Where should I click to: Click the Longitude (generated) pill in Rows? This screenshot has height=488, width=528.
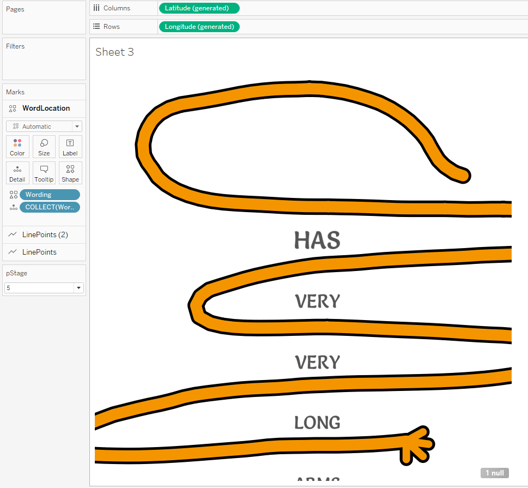(199, 27)
